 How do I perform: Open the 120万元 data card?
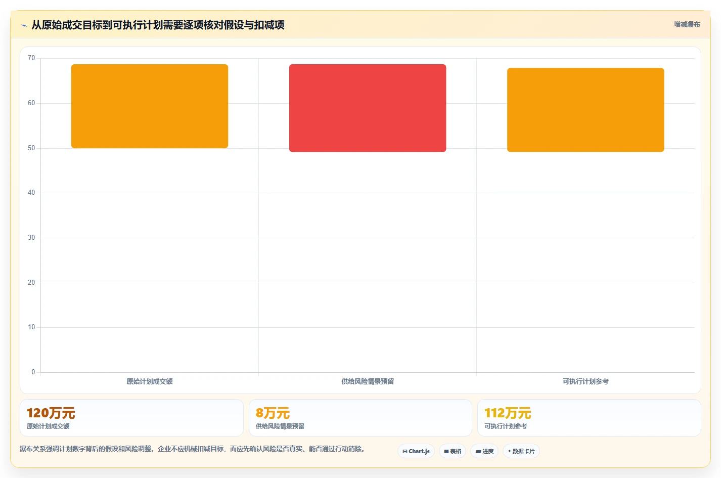pyautogui.click(x=131, y=418)
